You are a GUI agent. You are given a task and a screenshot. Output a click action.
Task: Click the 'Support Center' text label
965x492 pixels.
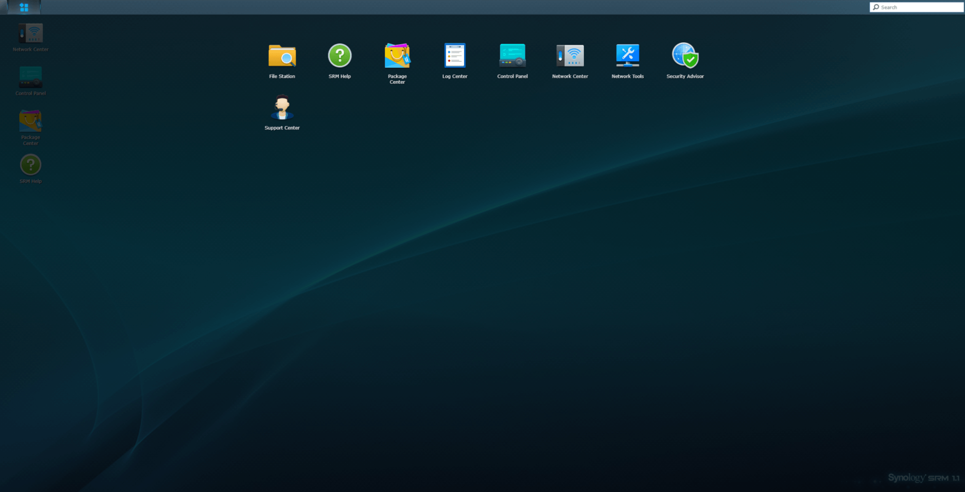click(x=282, y=128)
